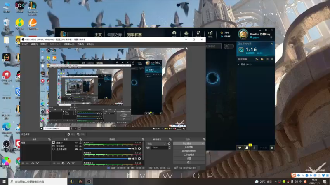Adjust the Mic/Aux volume slider
The width and height of the screenshot is (330, 185).
[108, 148]
